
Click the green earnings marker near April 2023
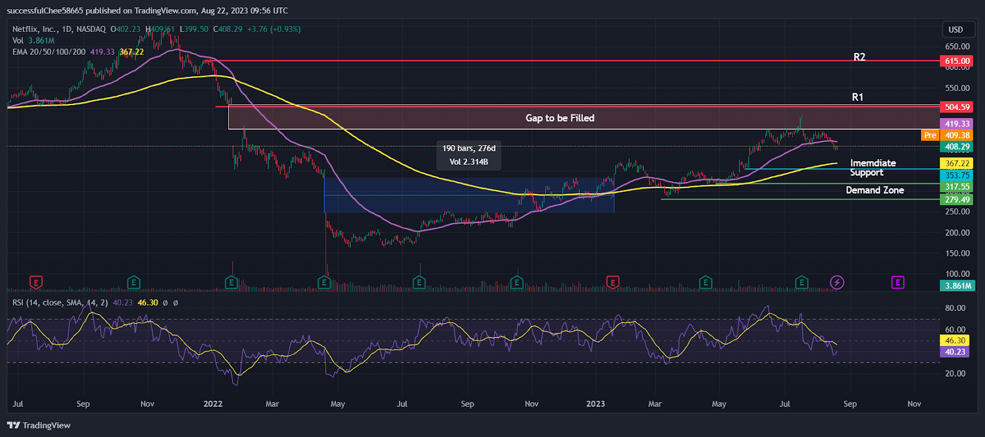(x=706, y=283)
